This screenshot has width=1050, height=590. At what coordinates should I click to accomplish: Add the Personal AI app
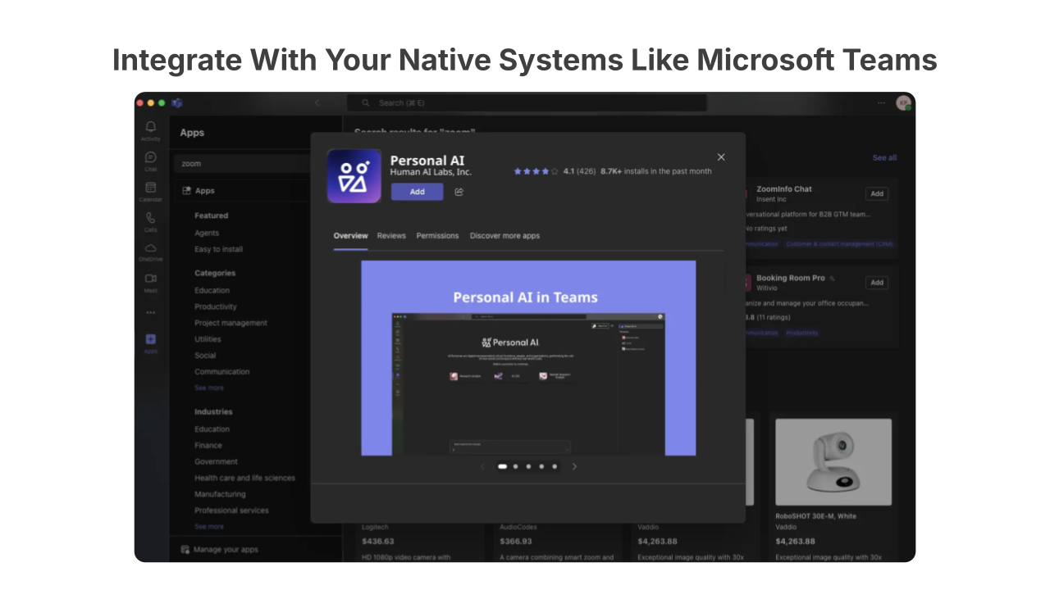tap(418, 192)
